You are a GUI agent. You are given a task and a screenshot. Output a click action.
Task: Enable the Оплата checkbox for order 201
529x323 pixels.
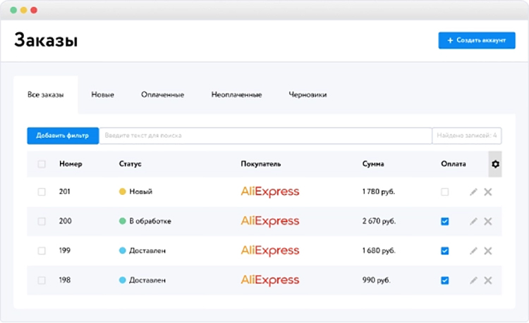pyautogui.click(x=444, y=191)
